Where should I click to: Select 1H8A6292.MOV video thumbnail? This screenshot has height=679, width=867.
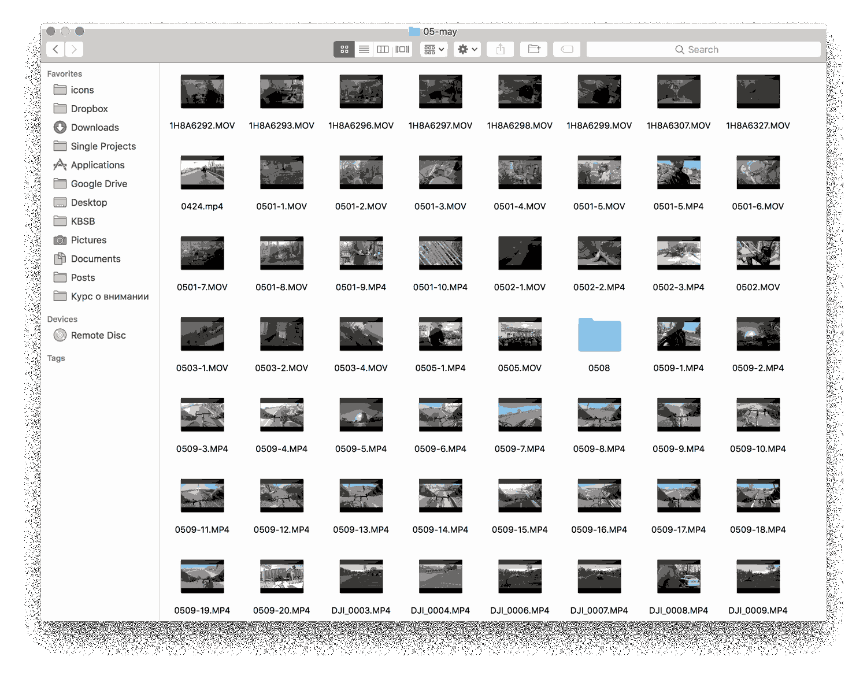202,91
